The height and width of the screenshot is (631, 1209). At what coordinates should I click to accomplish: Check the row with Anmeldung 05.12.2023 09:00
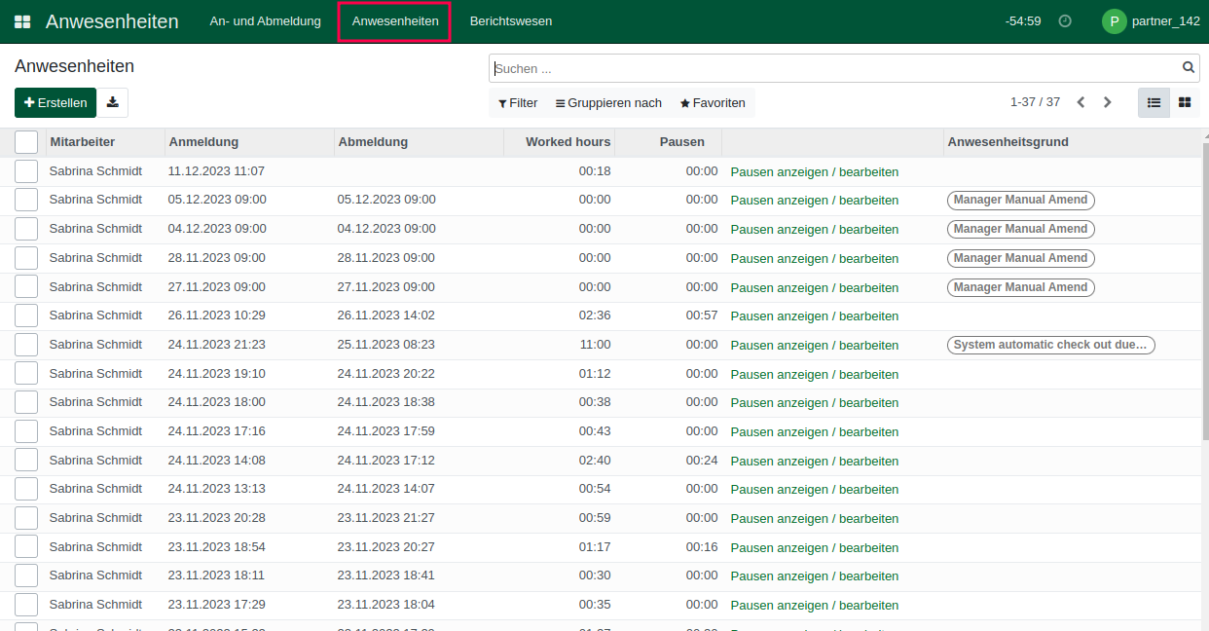[26, 200]
